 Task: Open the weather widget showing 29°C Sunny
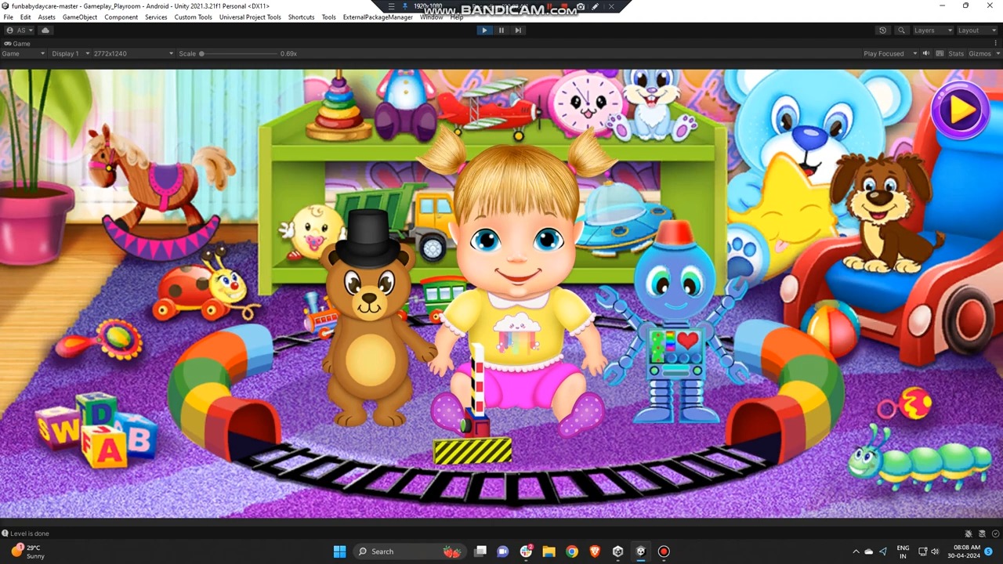pos(27,551)
